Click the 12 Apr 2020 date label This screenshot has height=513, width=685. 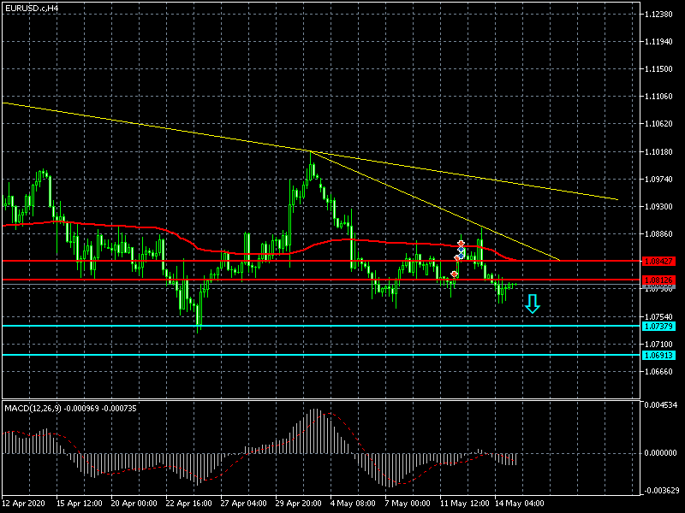coord(23,504)
